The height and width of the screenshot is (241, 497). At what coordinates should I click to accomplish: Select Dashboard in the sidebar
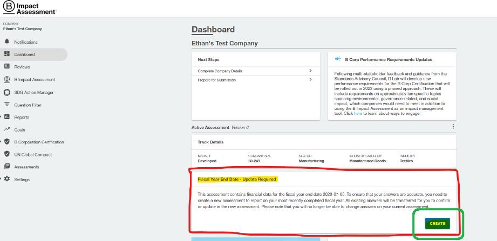24,54
